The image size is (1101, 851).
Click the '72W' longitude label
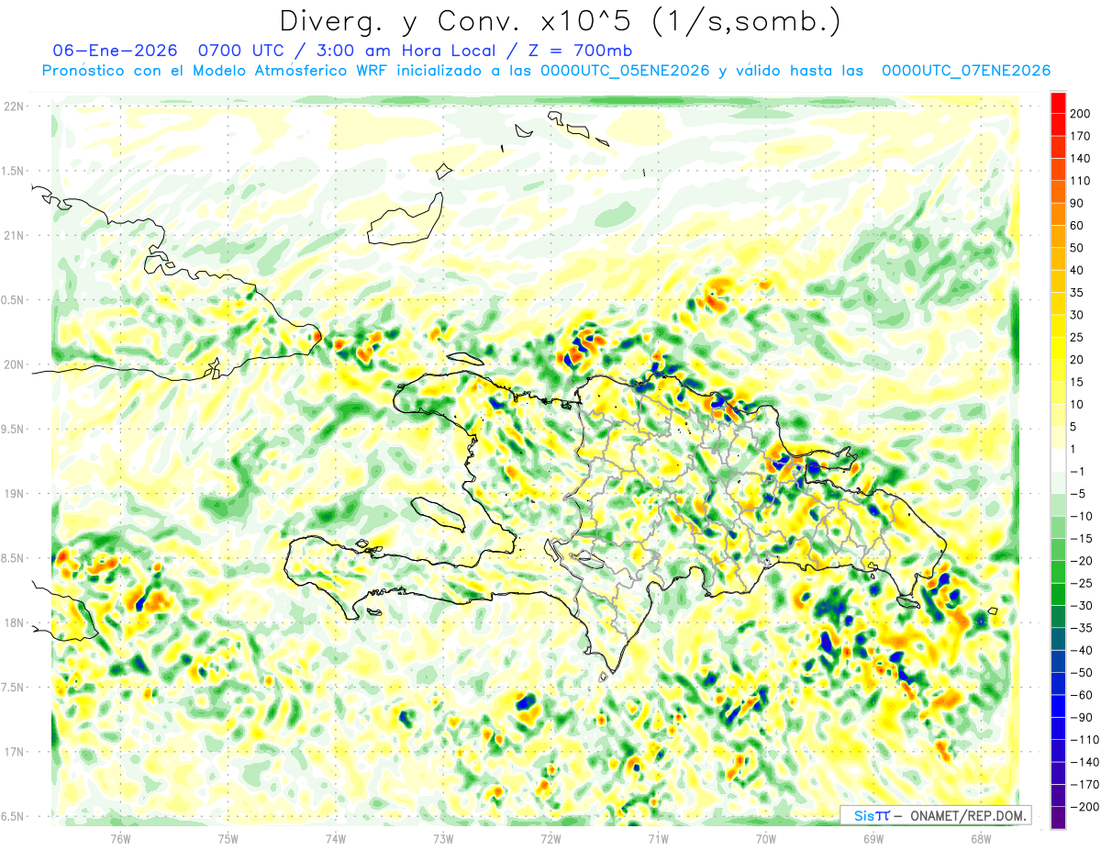coord(550,838)
